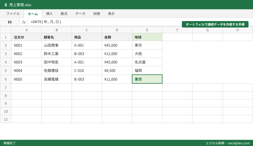This screenshot has width=253, height=146.
Task: Select cell N005
Action: [26, 79]
